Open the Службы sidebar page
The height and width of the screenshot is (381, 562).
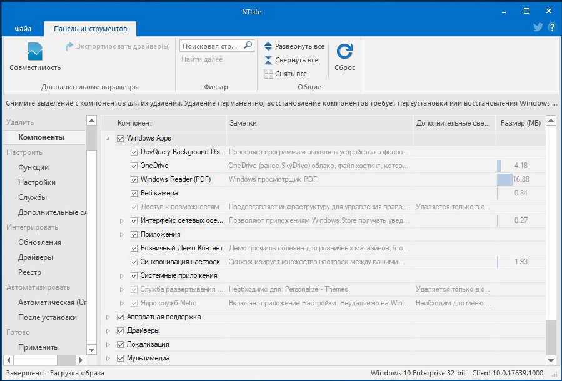33,197
